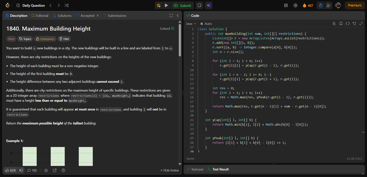Click the Hard difficulty badge
This screenshot has height=177, width=367.
point(11,39)
